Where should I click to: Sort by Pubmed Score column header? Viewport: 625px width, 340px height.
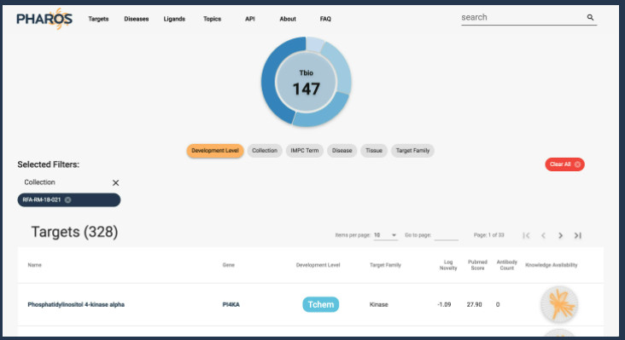coord(477,265)
